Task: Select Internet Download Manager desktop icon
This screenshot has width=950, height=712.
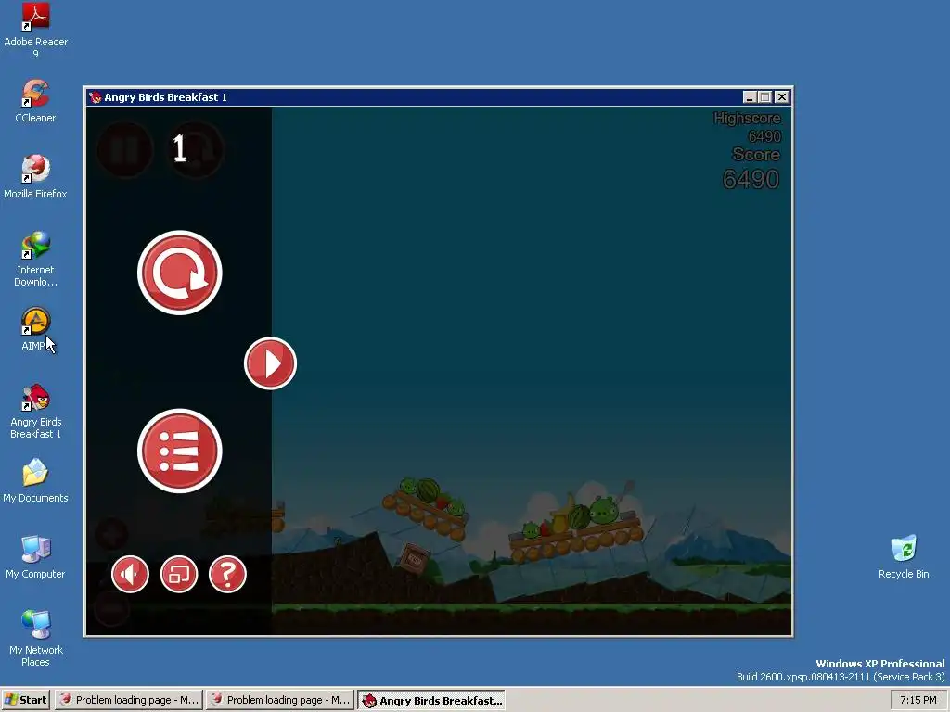Action: pos(35,259)
